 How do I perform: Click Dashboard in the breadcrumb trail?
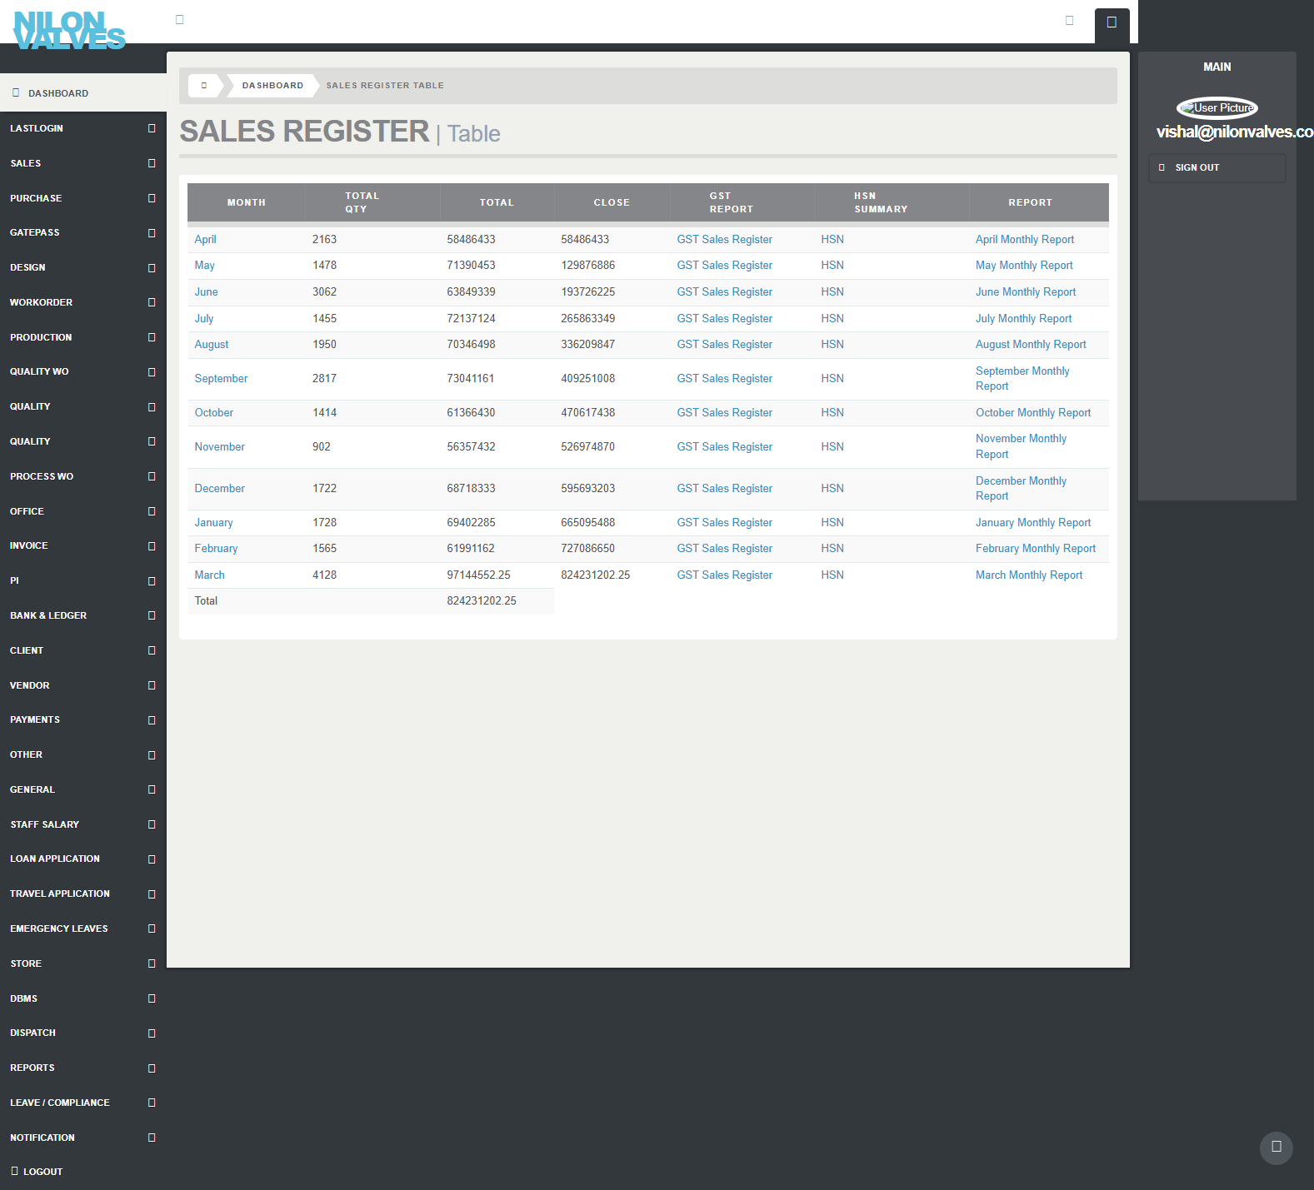[x=272, y=86]
